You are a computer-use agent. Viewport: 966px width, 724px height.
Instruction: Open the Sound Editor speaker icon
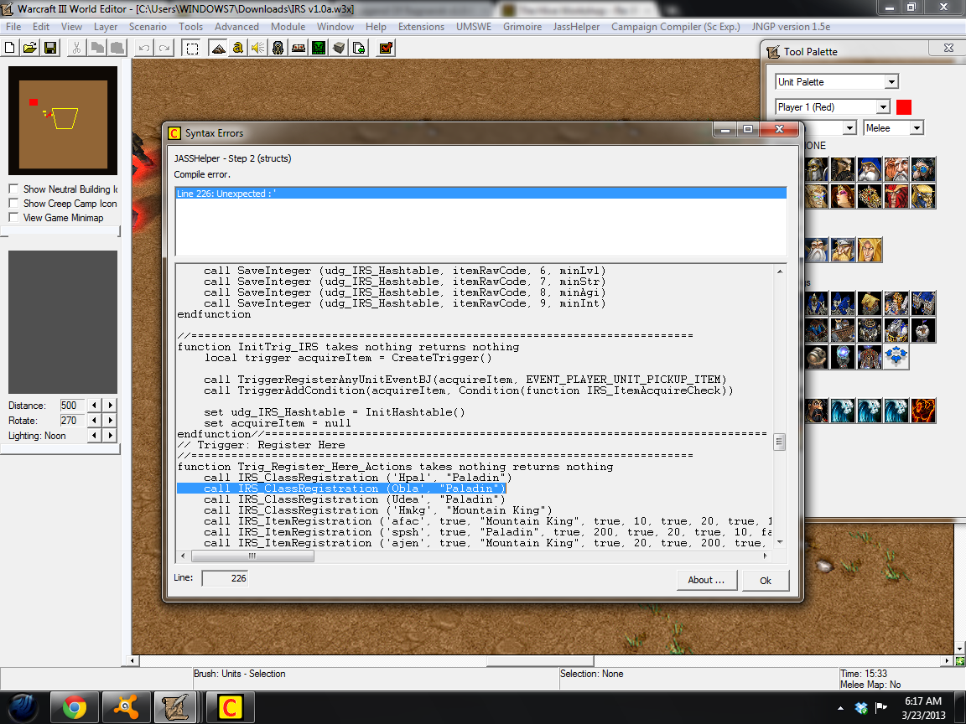[x=258, y=48]
